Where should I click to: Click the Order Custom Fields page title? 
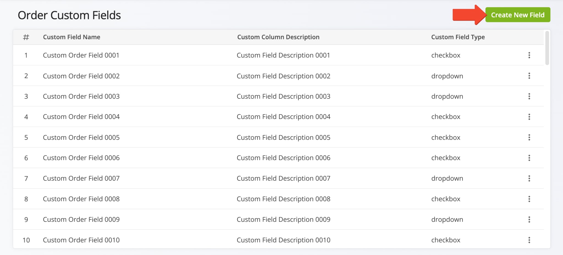69,15
